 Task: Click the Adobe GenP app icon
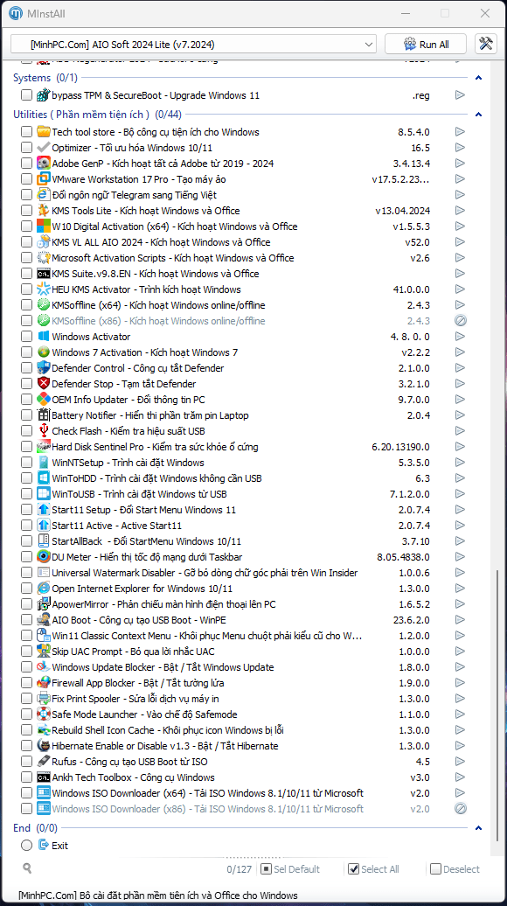coord(44,164)
